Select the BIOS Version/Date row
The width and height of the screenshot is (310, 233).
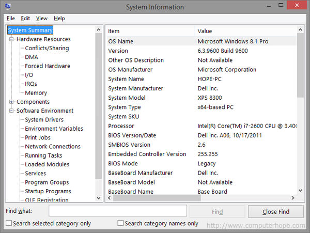click(x=202, y=135)
